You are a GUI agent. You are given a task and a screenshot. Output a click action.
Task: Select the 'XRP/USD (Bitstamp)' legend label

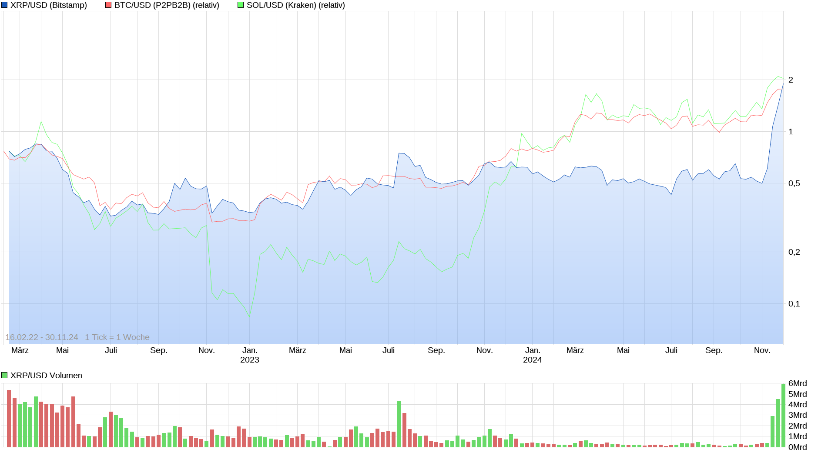(x=49, y=5)
